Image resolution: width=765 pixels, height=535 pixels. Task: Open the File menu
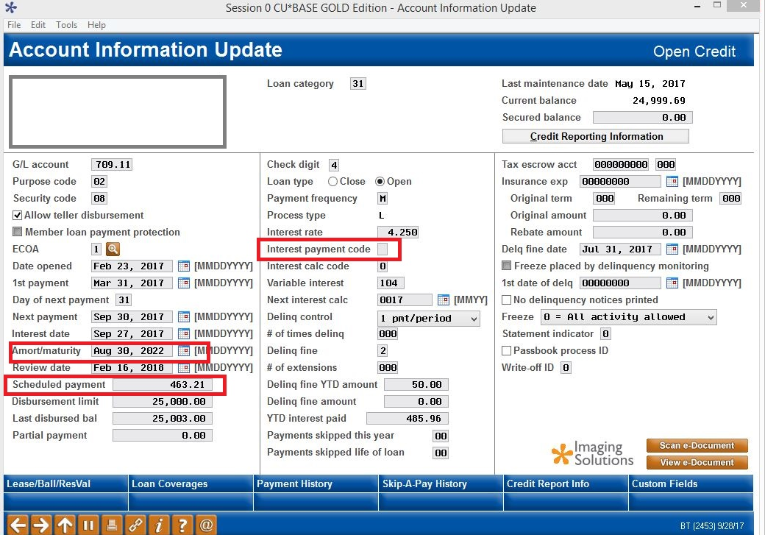14,25
